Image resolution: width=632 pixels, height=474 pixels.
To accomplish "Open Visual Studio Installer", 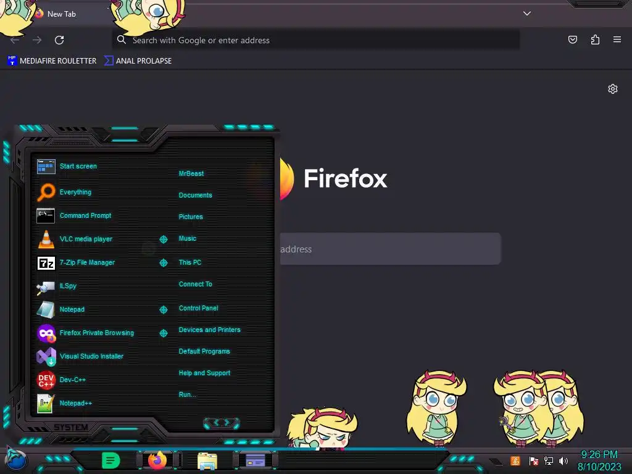I will [x=80, y=356].
